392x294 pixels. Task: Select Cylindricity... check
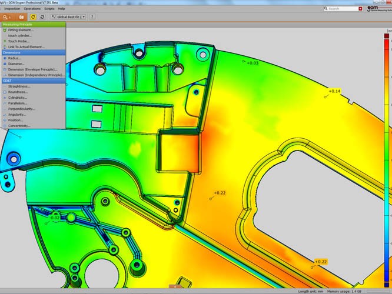(x=34, y=98)
